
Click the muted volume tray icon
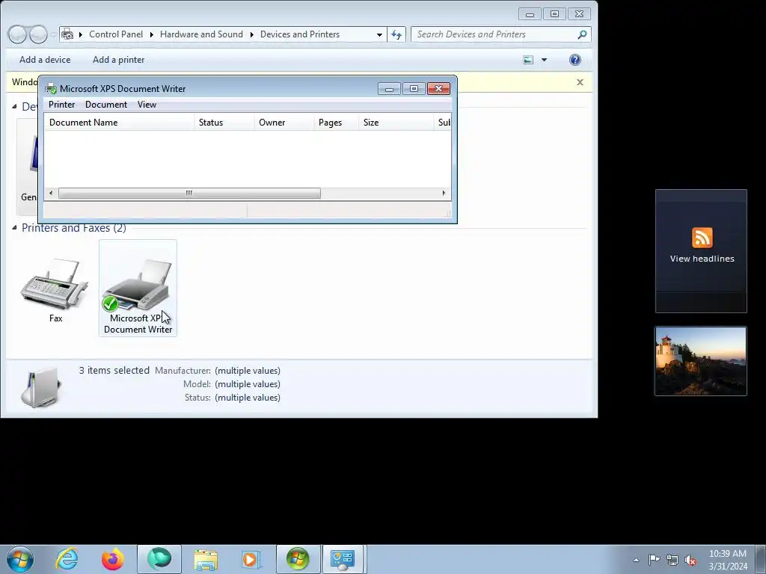pyautogui.click(x=690, y=560)
